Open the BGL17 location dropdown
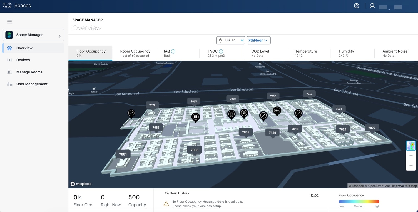Viewport: 418px width, 212px height. click(x=230, y=40)
